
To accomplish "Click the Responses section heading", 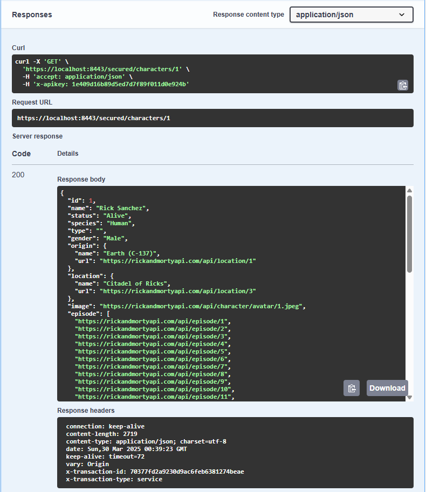I will [32, 15].
